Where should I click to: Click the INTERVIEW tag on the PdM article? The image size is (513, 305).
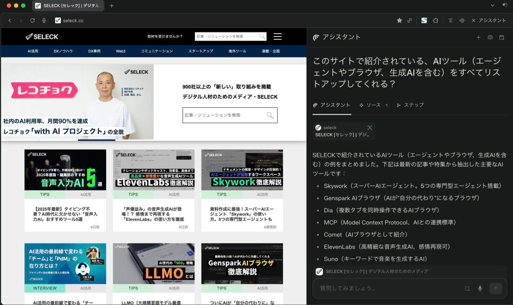click(x=45, y=288)
